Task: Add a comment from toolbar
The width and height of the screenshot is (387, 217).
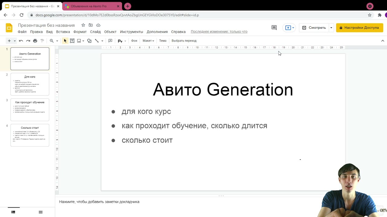Action: click(110, 41)
